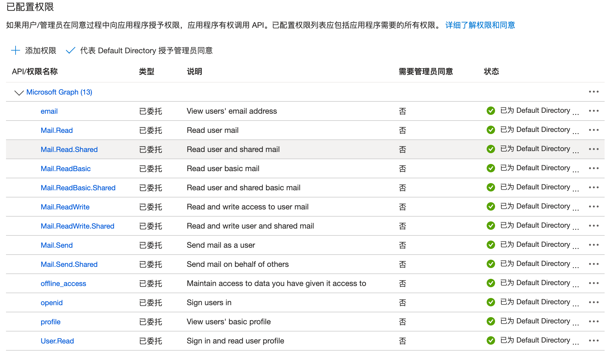This screenshot has width=607, height=359.
Task: Open the ellipsis menu for Mail.ReadWrite row
Action: coord(594,207)
